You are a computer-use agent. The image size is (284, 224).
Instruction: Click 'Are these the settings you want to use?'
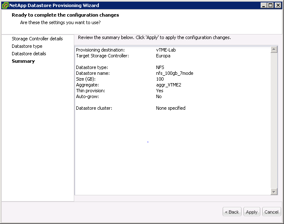coord(60,22)
